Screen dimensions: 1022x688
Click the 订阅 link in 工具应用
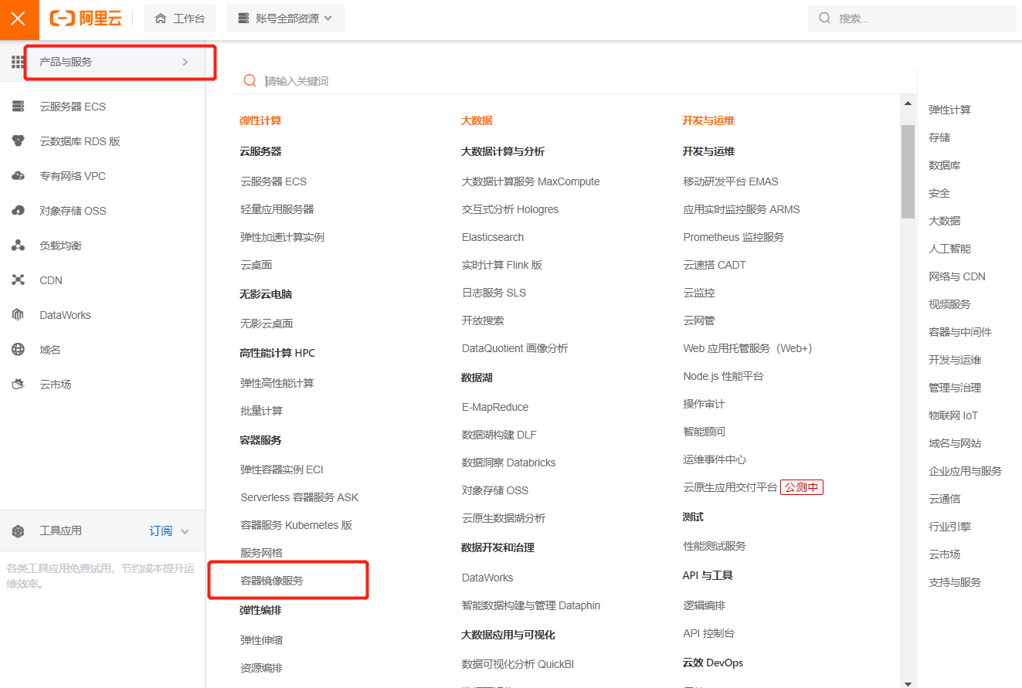click(161, 531)
